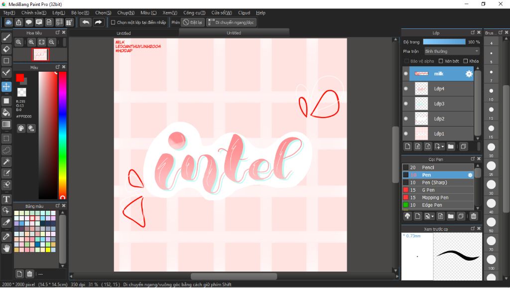This screenshot has height=288, width=510.
Task: Add new color to palette
Action: click(x=19, y=274)
